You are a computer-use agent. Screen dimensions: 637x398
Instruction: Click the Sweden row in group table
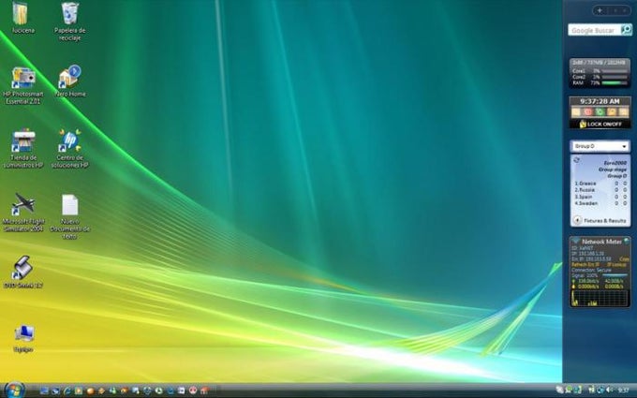coord(600,203)
